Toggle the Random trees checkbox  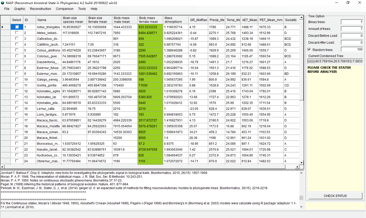click(309, 50)
